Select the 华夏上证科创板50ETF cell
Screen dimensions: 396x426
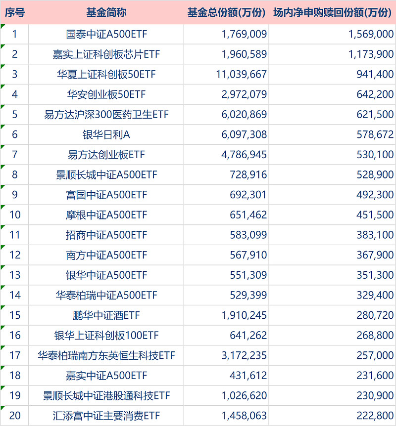pos(106,74)
